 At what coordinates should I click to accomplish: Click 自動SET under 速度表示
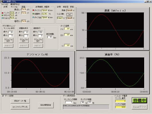38,46
